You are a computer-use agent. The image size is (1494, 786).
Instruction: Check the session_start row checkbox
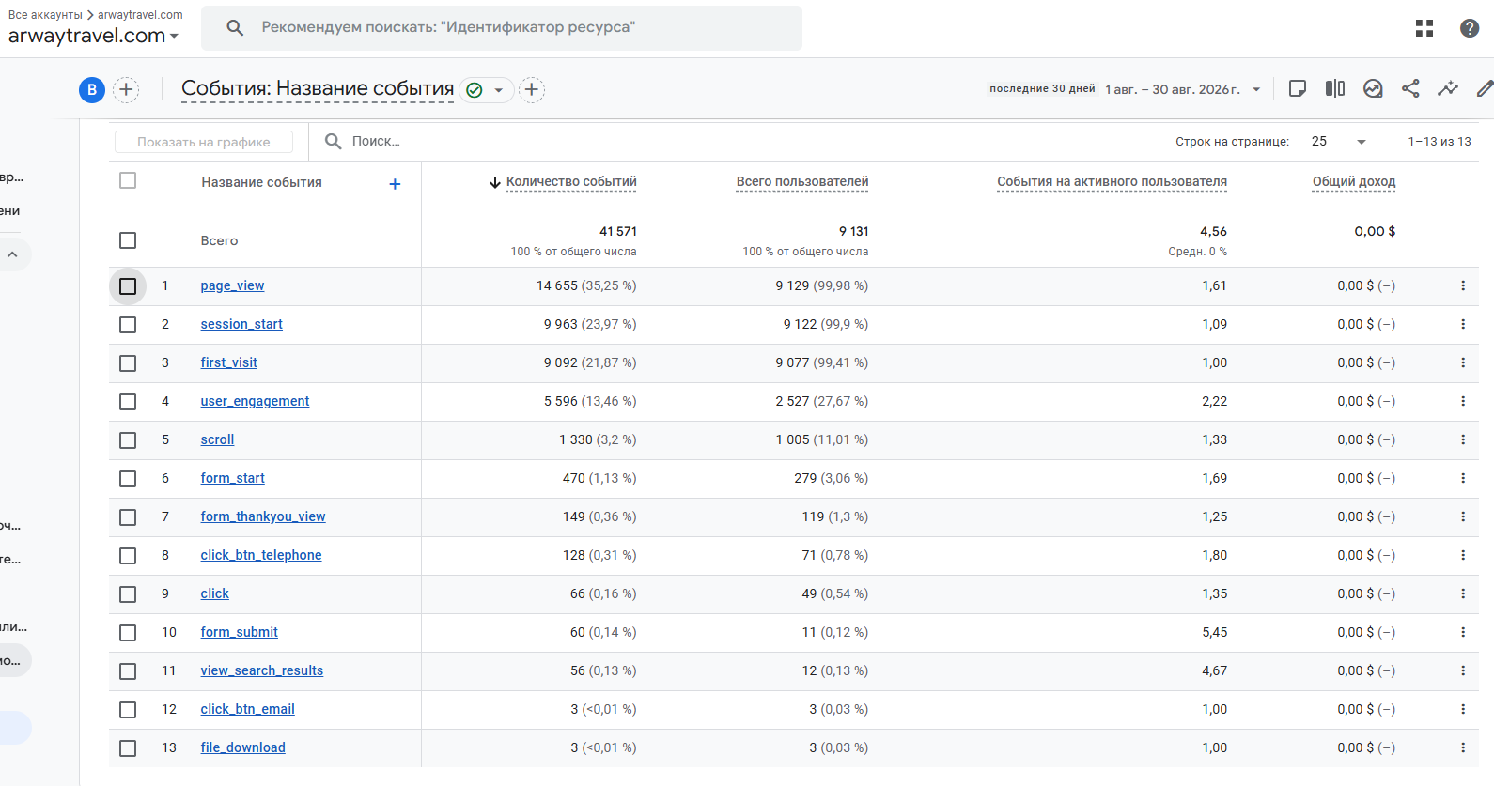pos(128,325)
